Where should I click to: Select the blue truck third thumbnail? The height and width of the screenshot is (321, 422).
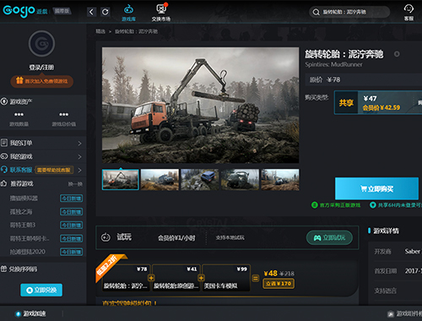point(200,179)
